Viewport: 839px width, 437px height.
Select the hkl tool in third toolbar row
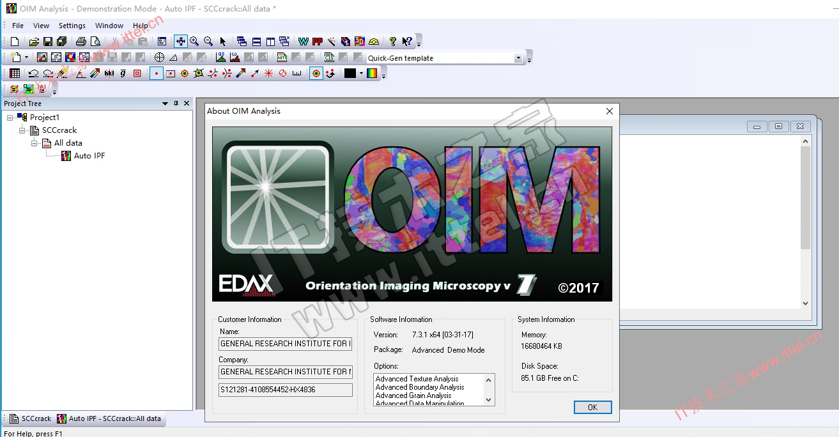point(109,73)
